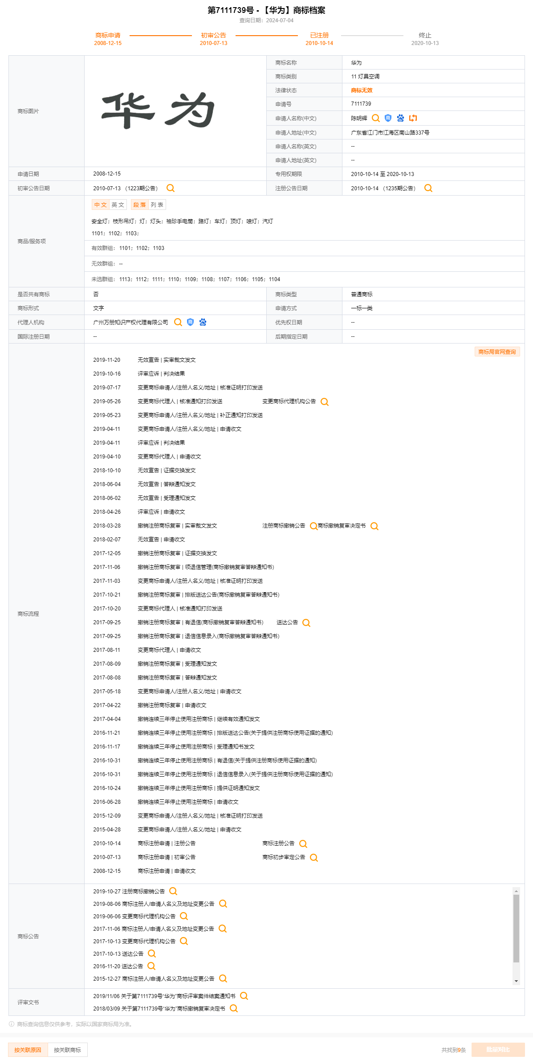533x1060 pixels.
Task: Click the agency name 广州万册知识产权代理有限公司
Action: (130, 323)
